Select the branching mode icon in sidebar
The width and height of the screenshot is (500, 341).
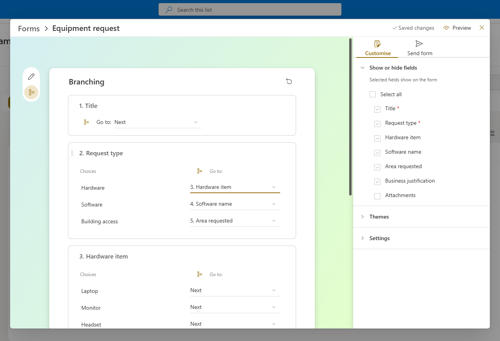[x=31, y=92]
